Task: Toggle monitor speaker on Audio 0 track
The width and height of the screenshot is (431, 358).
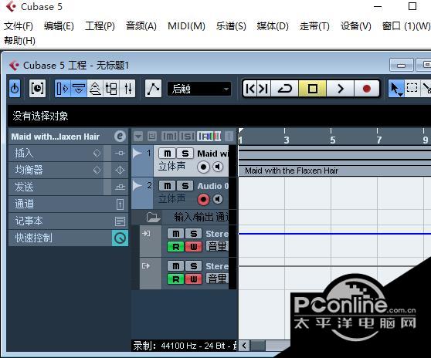Action: 218,199
